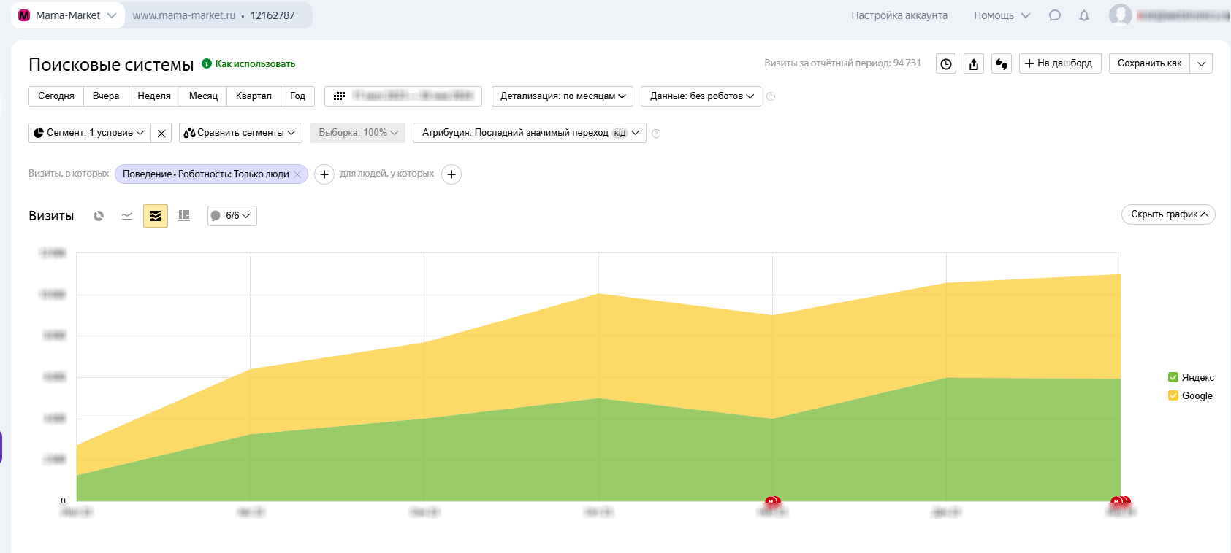Select the Неделя period tab
Viewport: 1231px width, 553px height.
154,96
